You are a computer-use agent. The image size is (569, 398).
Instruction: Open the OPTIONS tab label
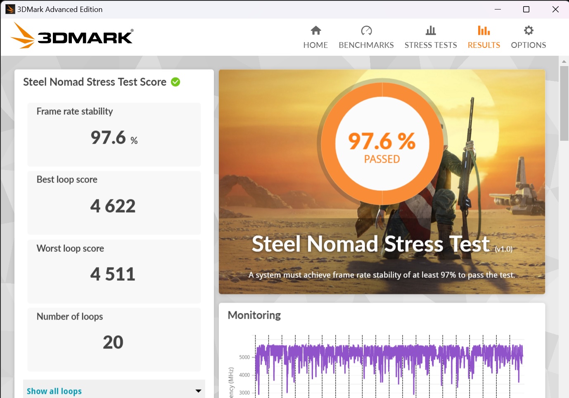(x=529, y=45)
